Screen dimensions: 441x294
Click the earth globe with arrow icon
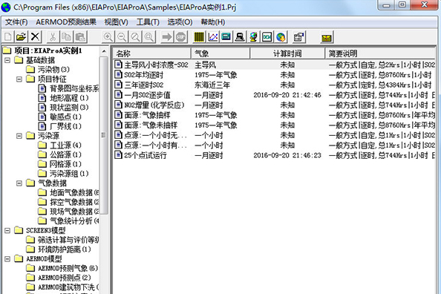click(x=281, y=37)
